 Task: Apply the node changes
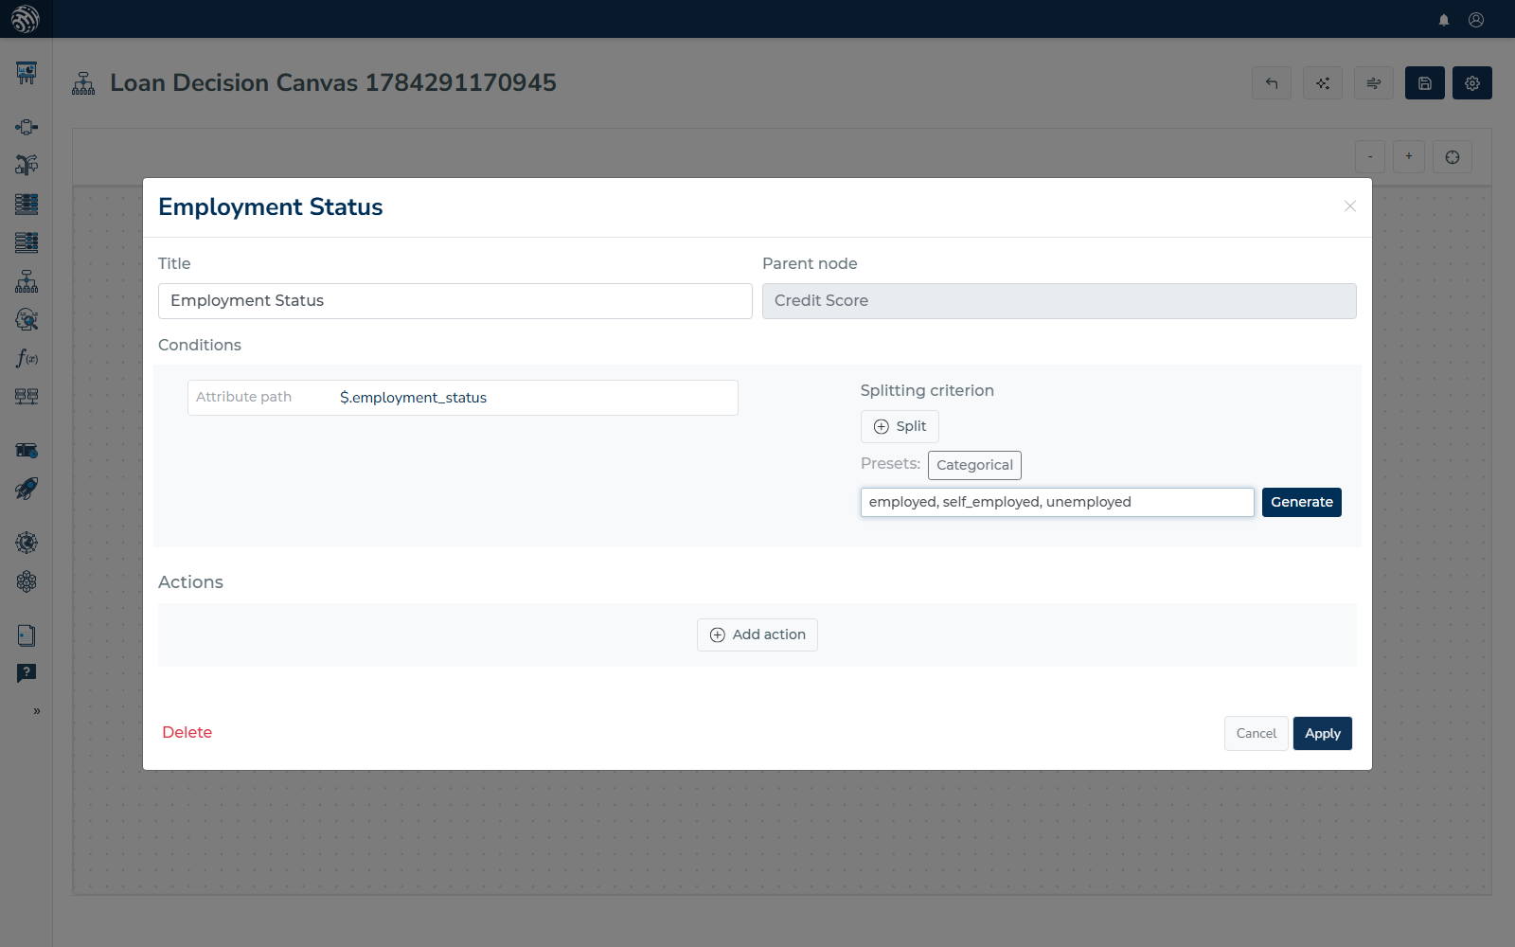coord(1323,734)
